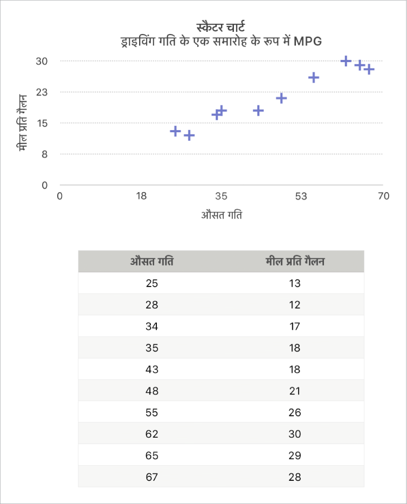The image size is (407, 504).
Task: Select the table cell with value 21
Action: click(x=294, y=391)
